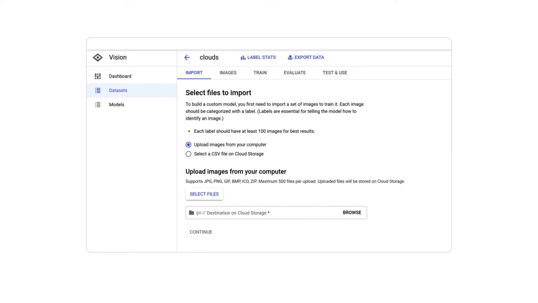Click the Dashboard grid icon
The width and height of the screenshot is (538, 303).
pos(98,76)
